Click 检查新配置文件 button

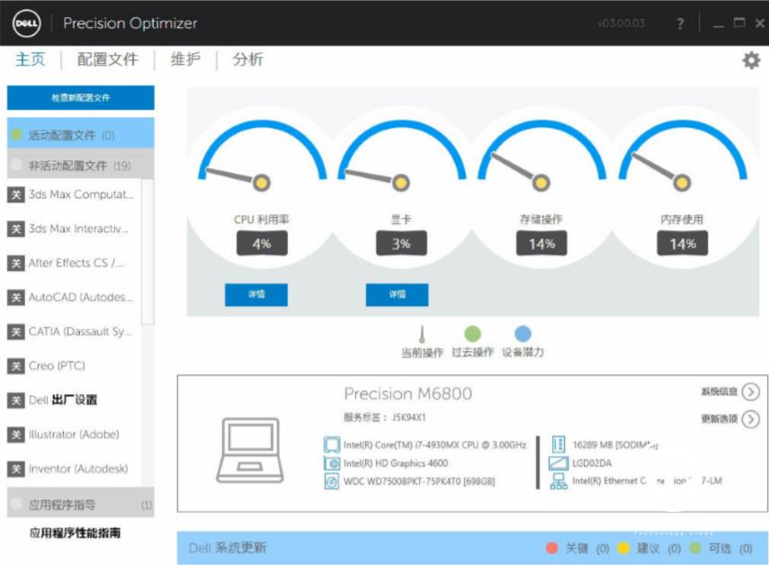80,97
